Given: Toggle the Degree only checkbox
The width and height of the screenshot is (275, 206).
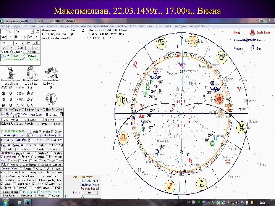Looking at the screenshot, I should pos(2,157).
